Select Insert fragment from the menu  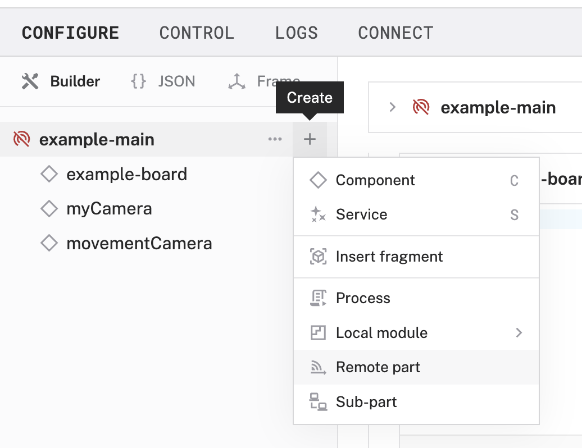(388, 256)
